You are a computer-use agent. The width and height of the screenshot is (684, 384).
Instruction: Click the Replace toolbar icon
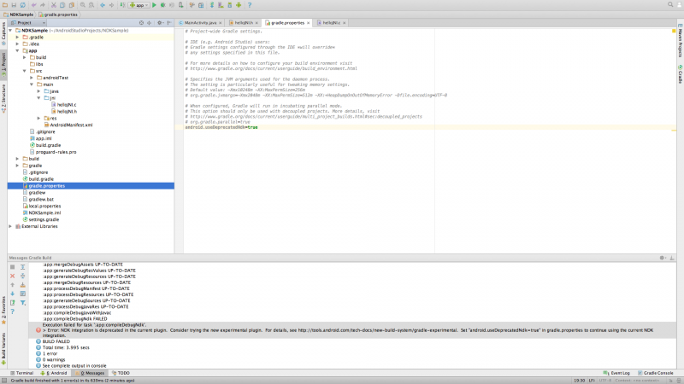pyautogui.click(x=91, y=5)
